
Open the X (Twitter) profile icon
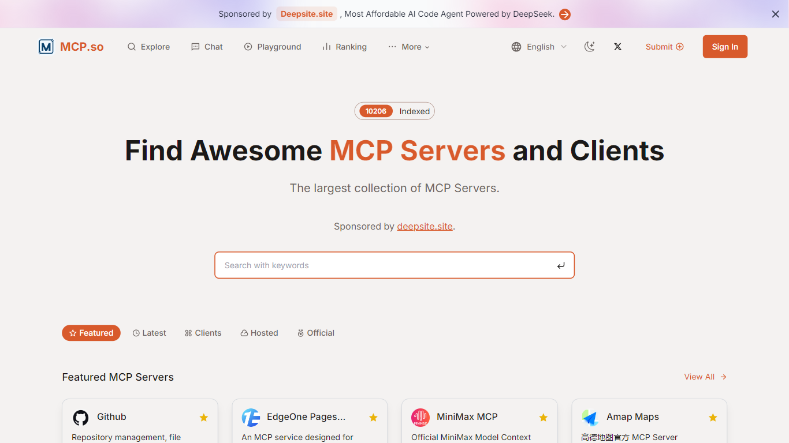coord(618,47)
